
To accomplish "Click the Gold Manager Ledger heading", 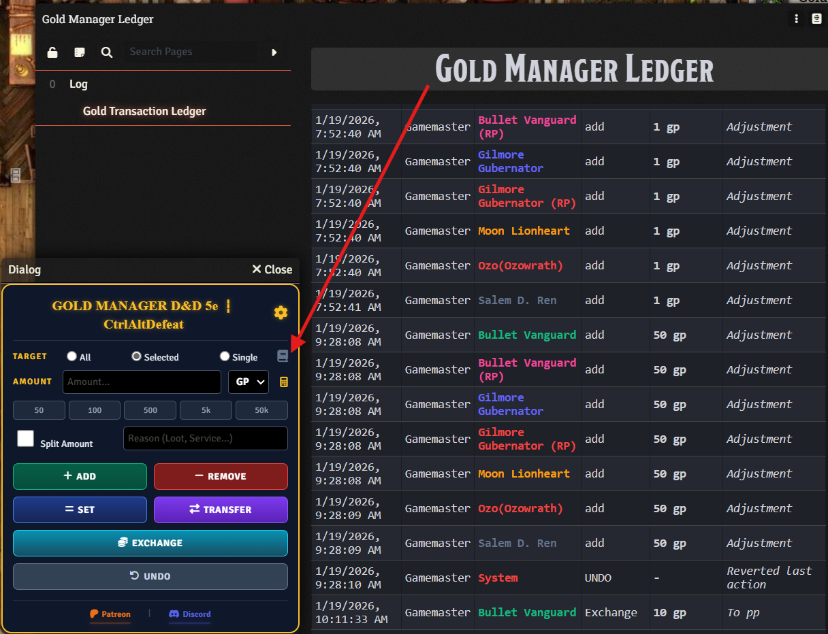I will click(x=574, y=69).
